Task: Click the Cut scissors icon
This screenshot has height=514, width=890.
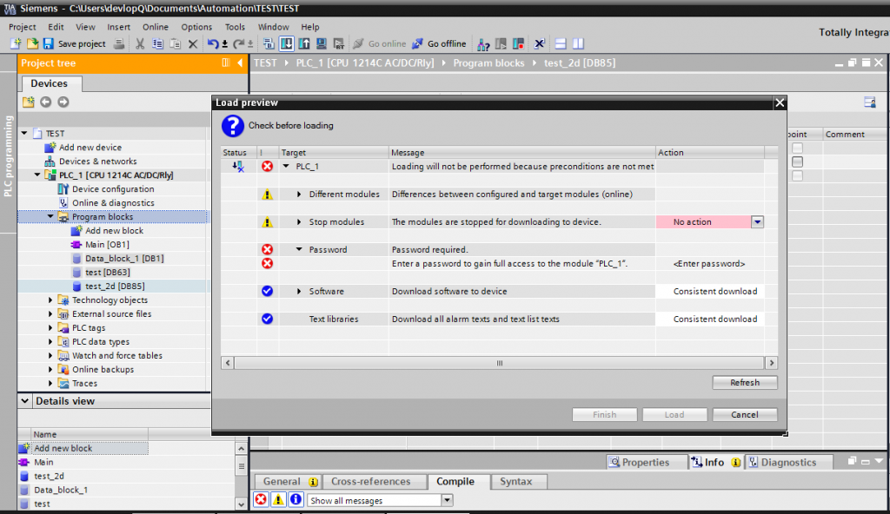Action: pyautogui.click(x=140, y=43)
